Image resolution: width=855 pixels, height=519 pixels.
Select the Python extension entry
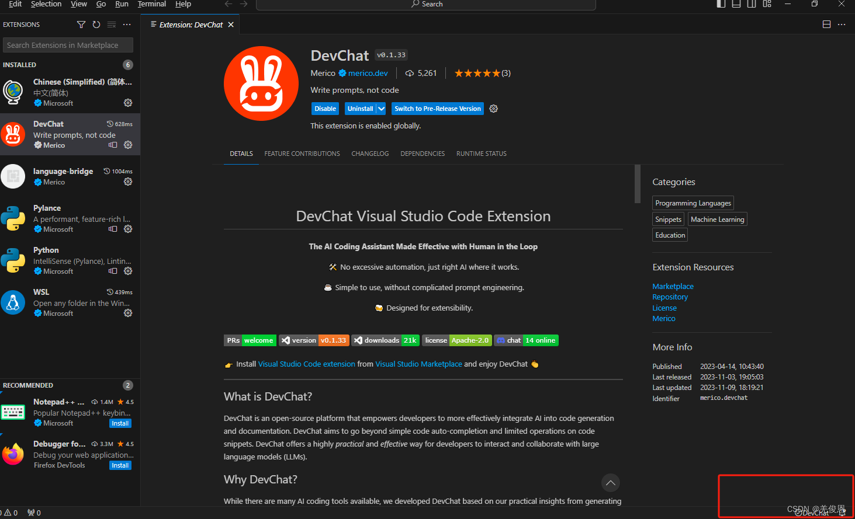[x=70, y=260]
